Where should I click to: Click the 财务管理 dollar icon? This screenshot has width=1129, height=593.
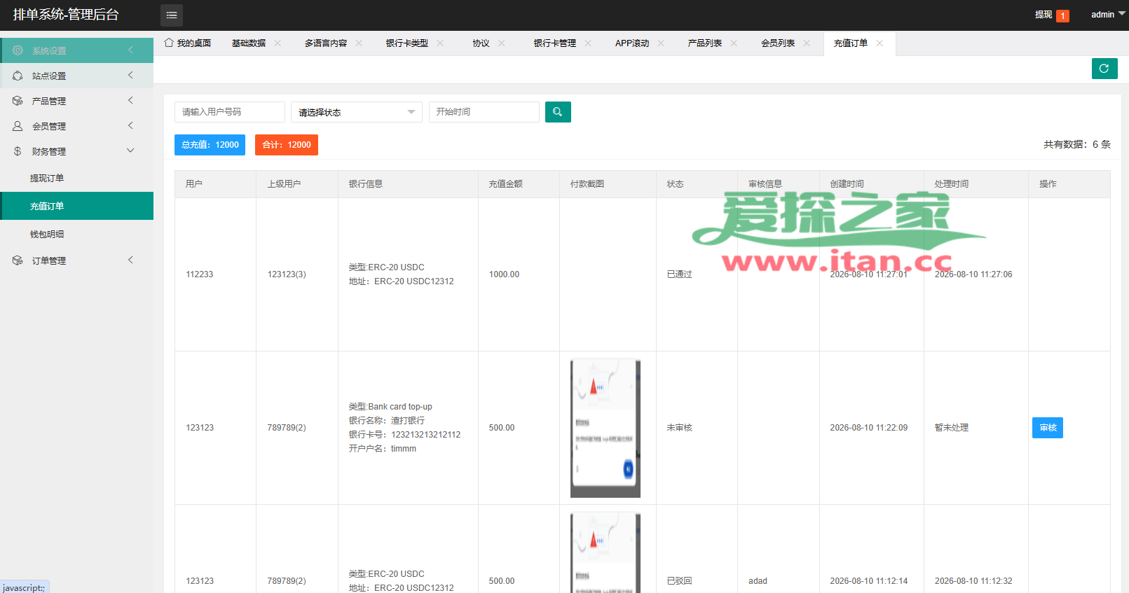point(18,151)
